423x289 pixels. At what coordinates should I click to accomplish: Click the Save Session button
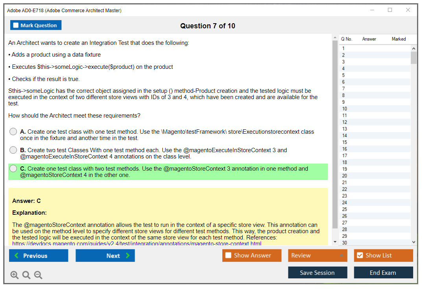click(317, 272)
